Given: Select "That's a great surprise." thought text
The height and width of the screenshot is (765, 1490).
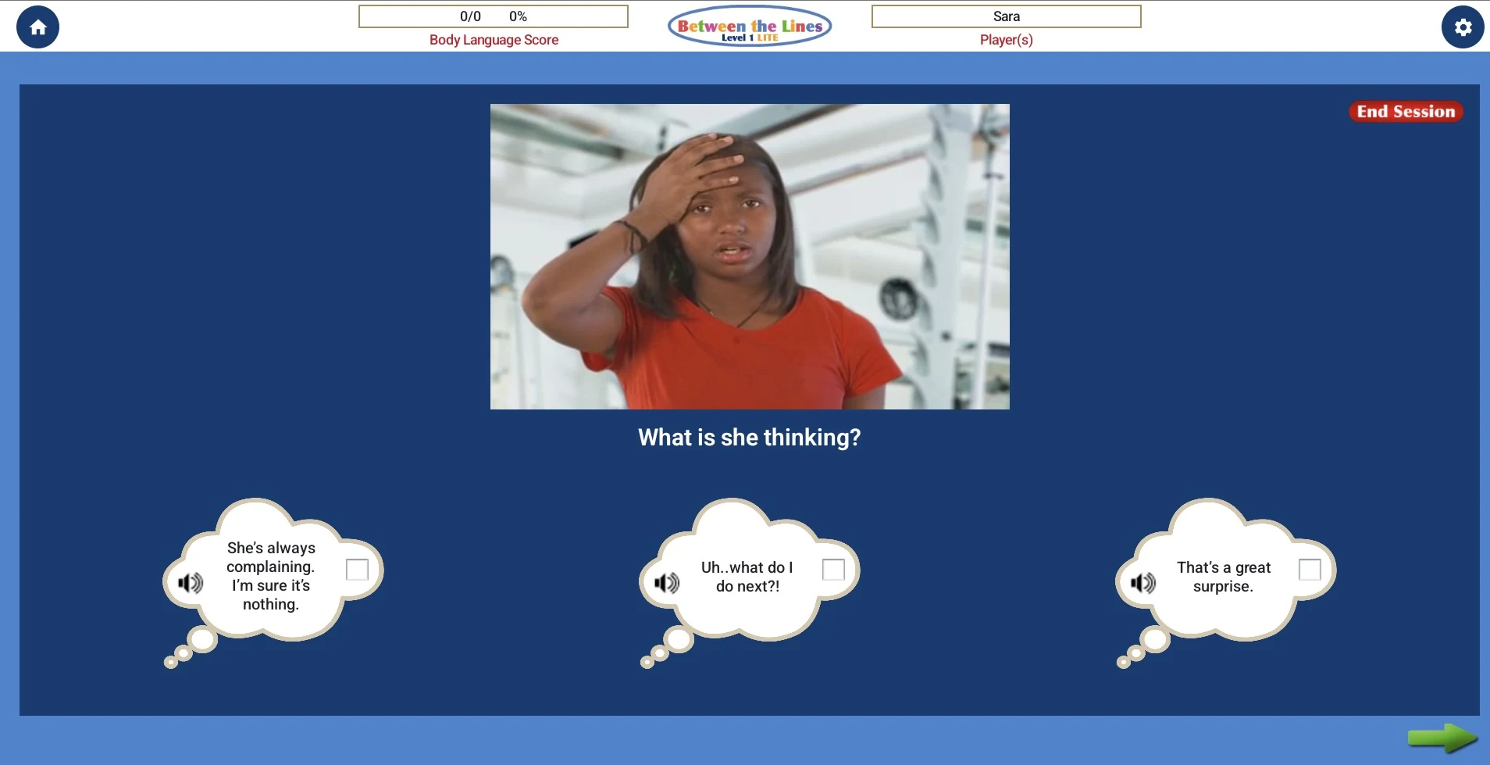Looking at the screenshot, I should coord(1224,577).
